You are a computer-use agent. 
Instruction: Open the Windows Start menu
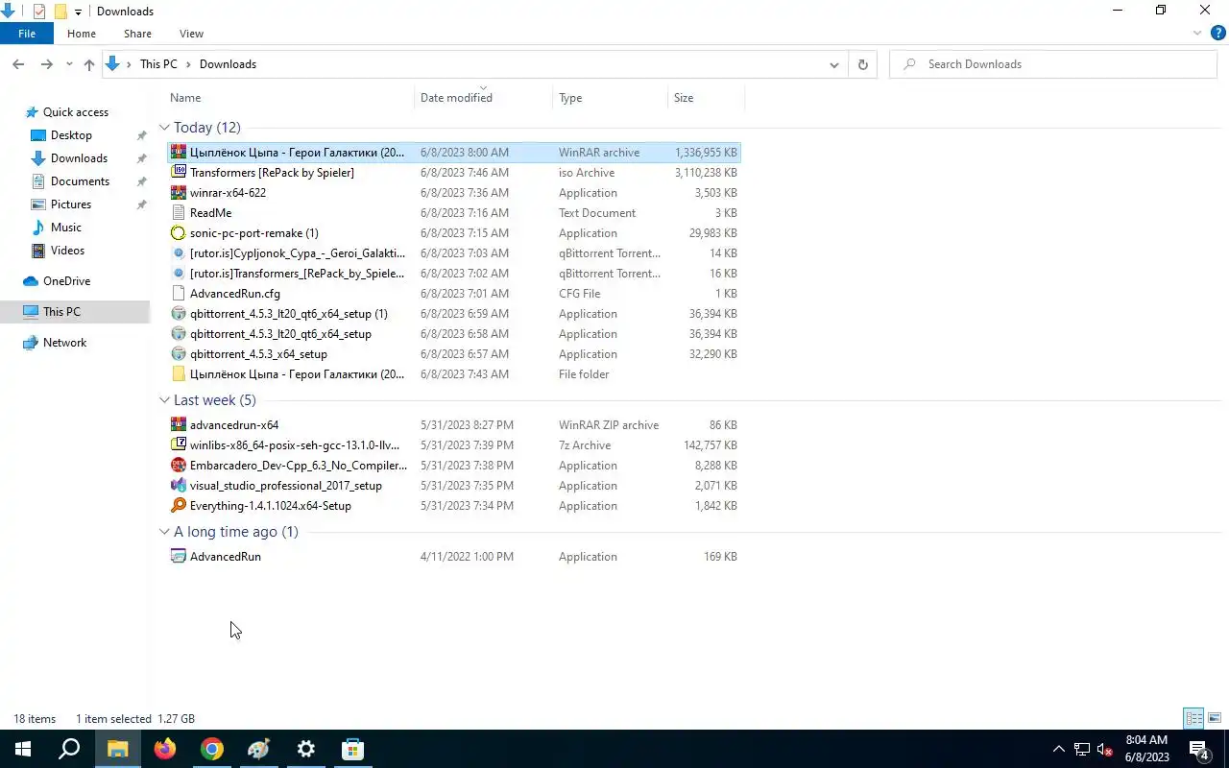click(23, 749)
